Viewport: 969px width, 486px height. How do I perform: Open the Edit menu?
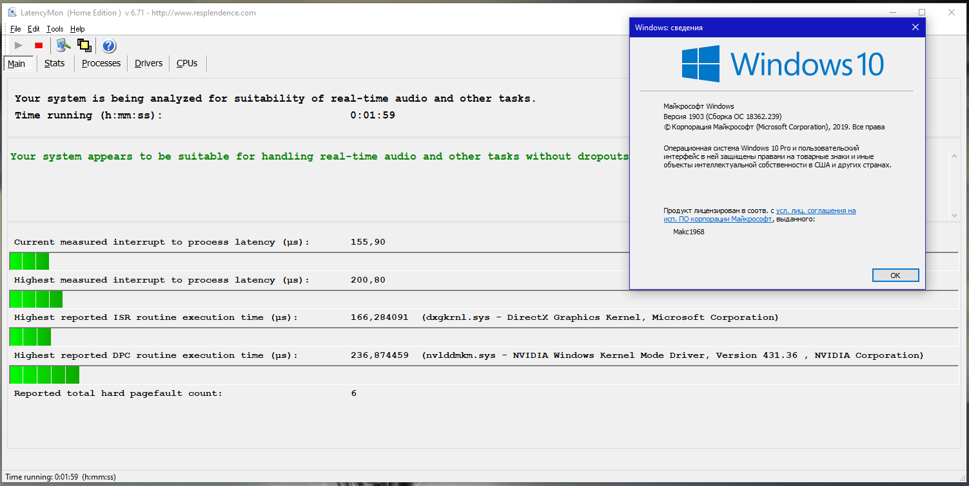(34, 29)
